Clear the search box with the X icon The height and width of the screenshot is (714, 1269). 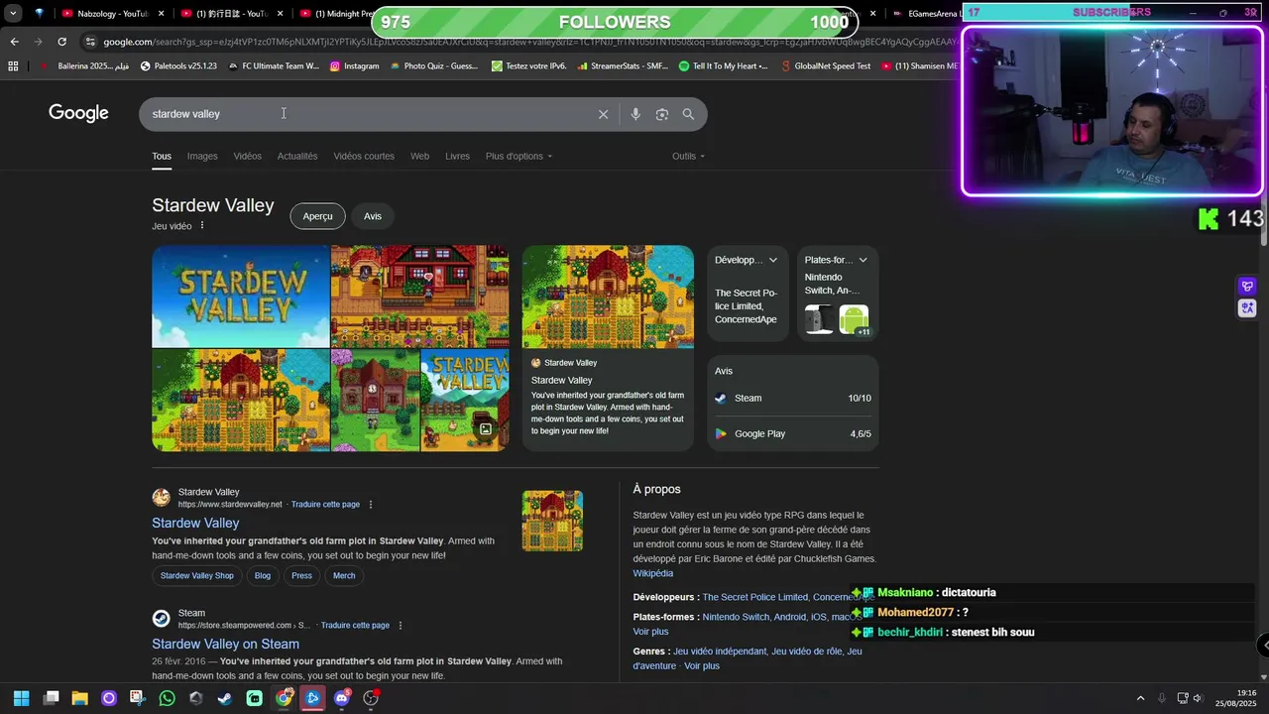click(x=603, y=114)
